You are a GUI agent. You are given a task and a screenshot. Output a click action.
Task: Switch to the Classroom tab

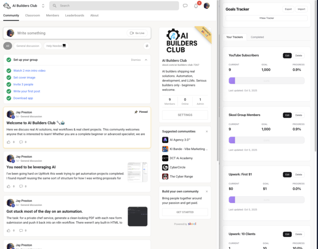point(32,15)
